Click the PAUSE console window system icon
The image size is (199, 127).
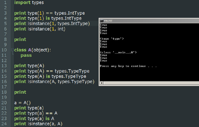(x=102, y=21)
